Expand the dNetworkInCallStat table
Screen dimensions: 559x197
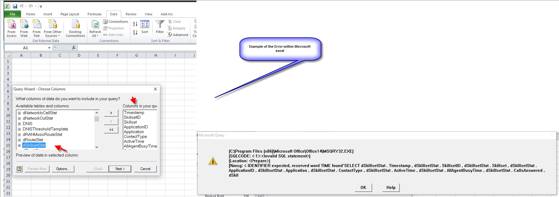click(x=19, y=113)
